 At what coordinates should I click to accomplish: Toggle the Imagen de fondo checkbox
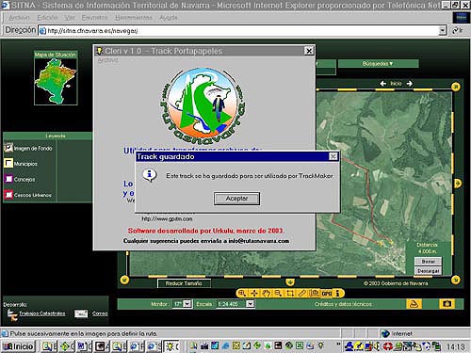point(8,148)
